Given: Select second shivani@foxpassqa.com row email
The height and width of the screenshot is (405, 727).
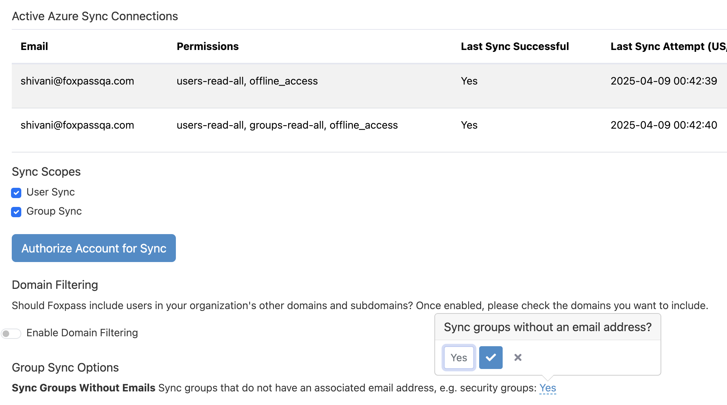Looking at the screenshot, I should point(77,125).
